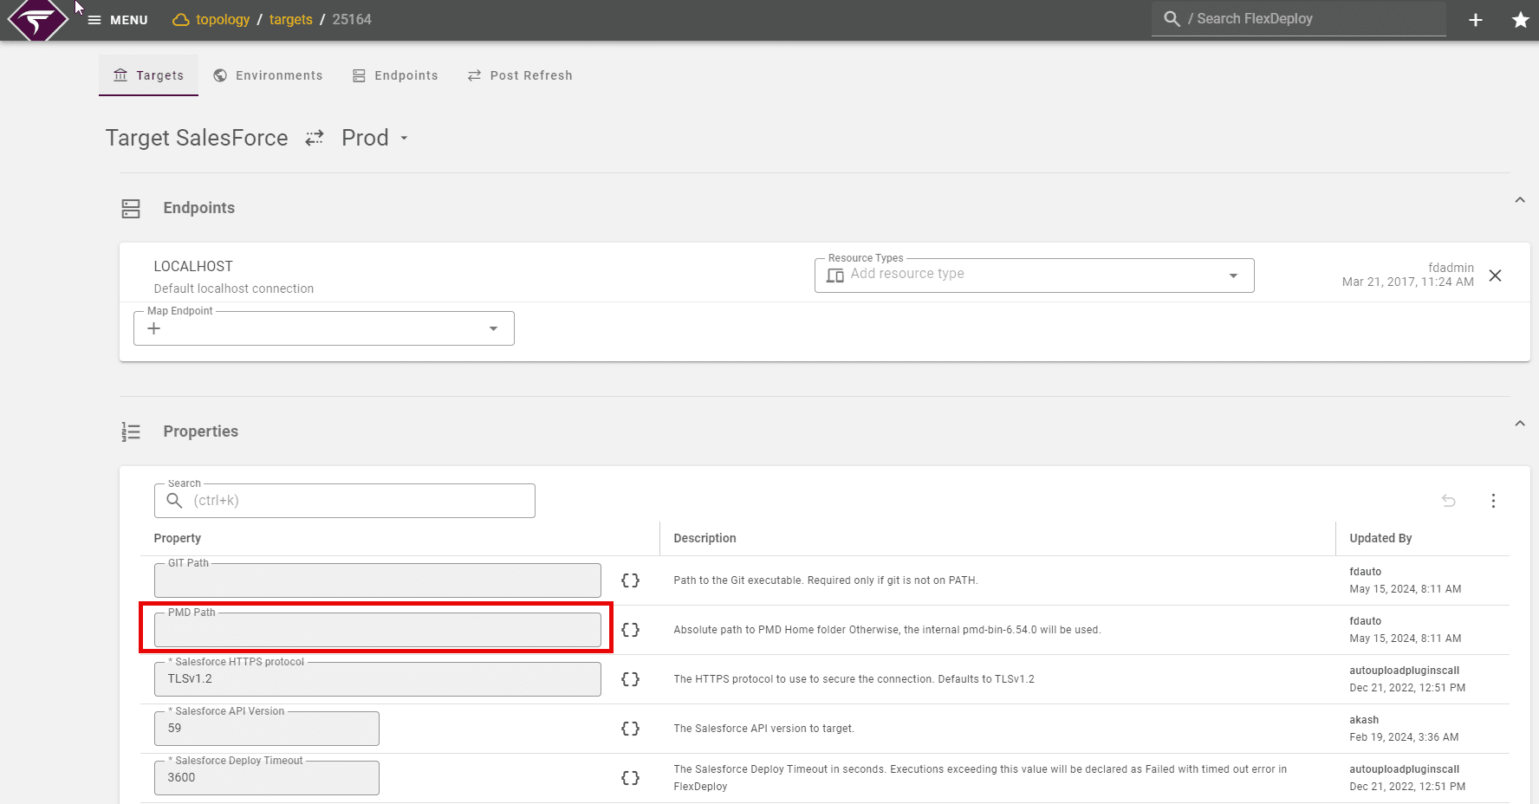This screenshot has width=1539, height=804.
Task: Click the Salesforce HTTPS protocol field
Action: 378,679
